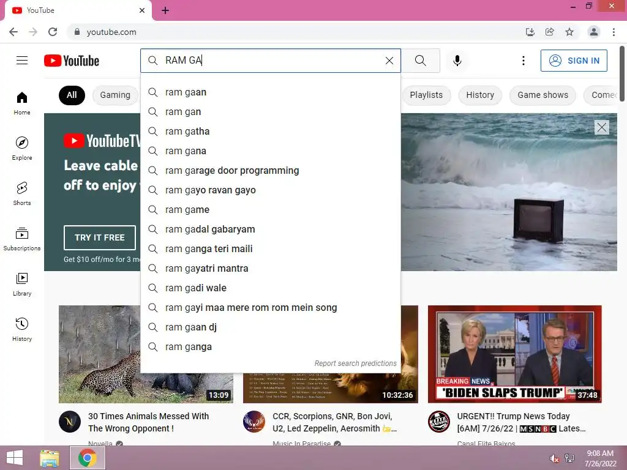The image size is (627, 470).
Task: Open the YouTube hamburger guide menu
Action: (x=22, y=61)
